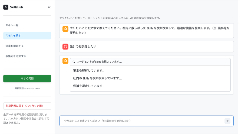Click the 最終同期 2026-07-07 15:05 timestamp
The image size is (238, 134).
coord(27,89)
